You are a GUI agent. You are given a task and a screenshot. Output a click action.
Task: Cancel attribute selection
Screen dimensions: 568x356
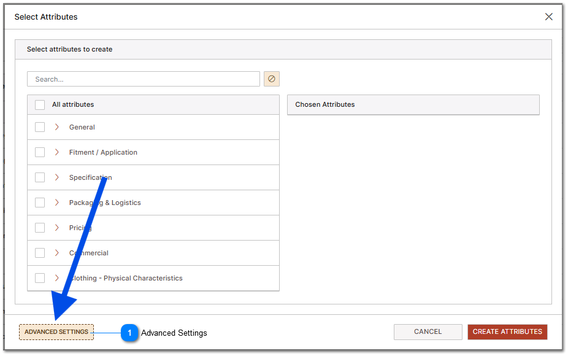point(428,331)
